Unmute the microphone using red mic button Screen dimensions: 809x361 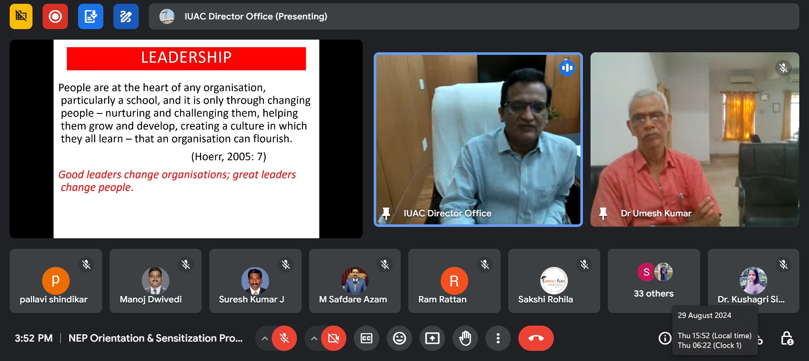click(284, 338)
